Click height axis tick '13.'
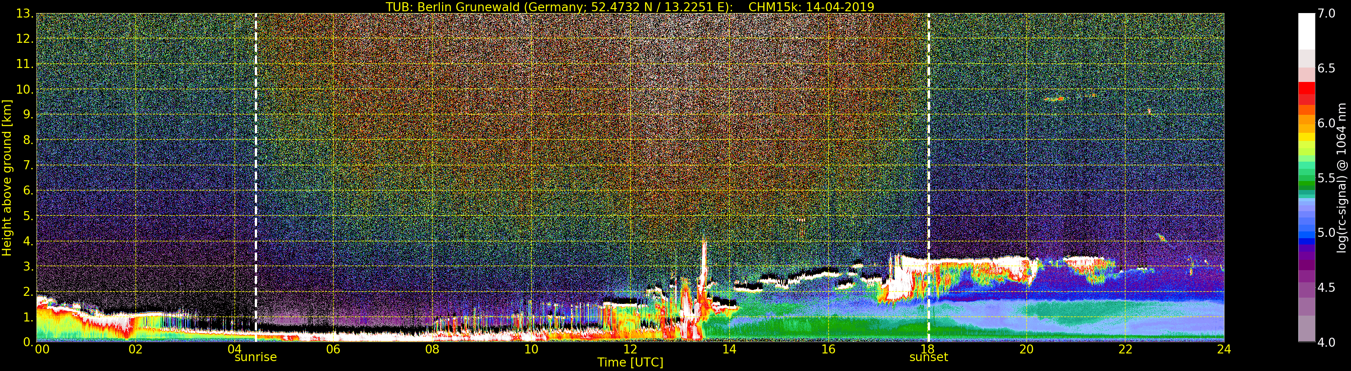The width and height of the screenshot is (1351, 371). (x=25, y=14)
